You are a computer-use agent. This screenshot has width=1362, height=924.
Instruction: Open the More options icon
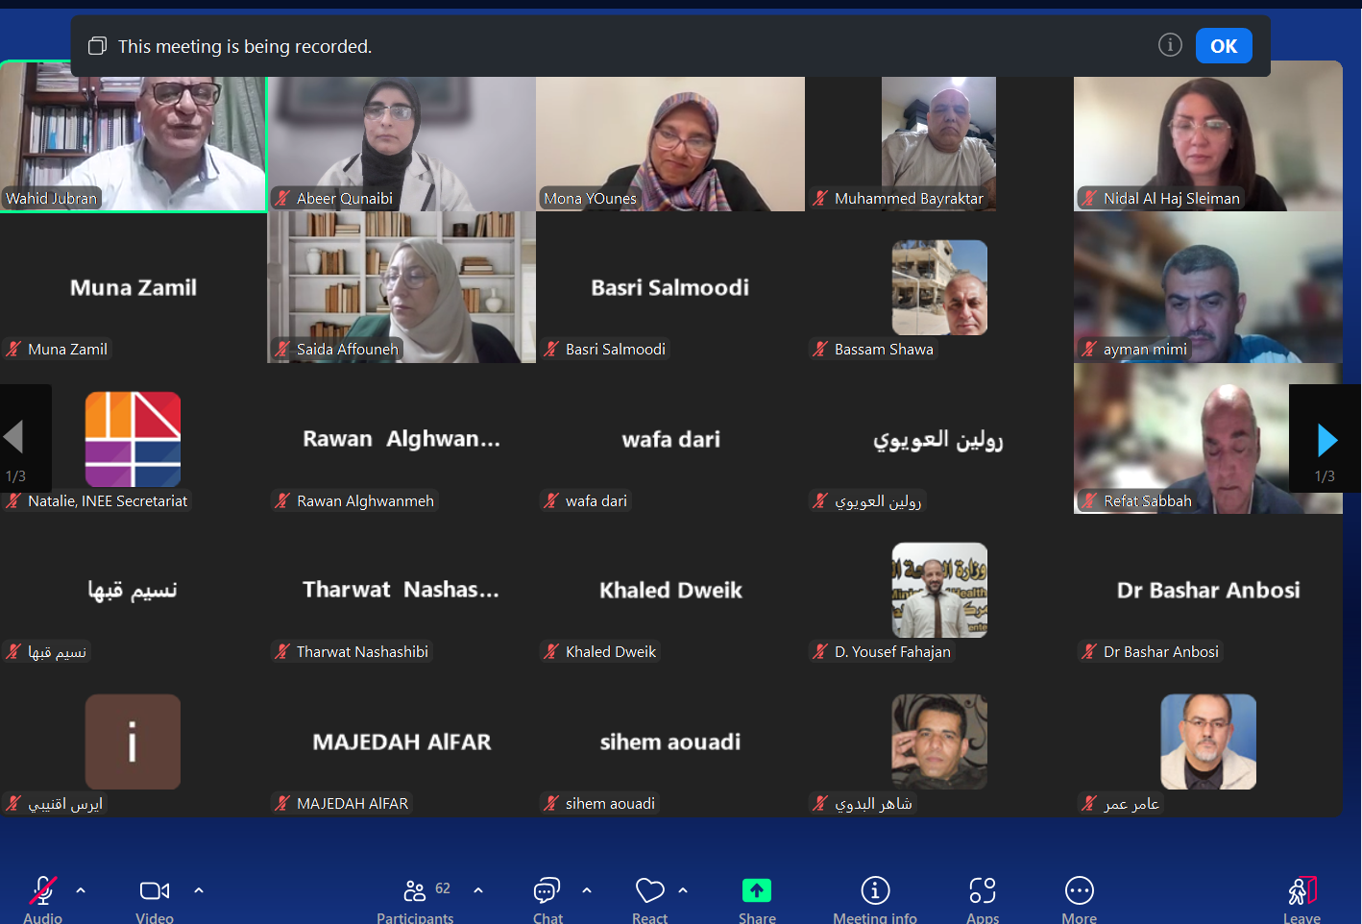1080,891
